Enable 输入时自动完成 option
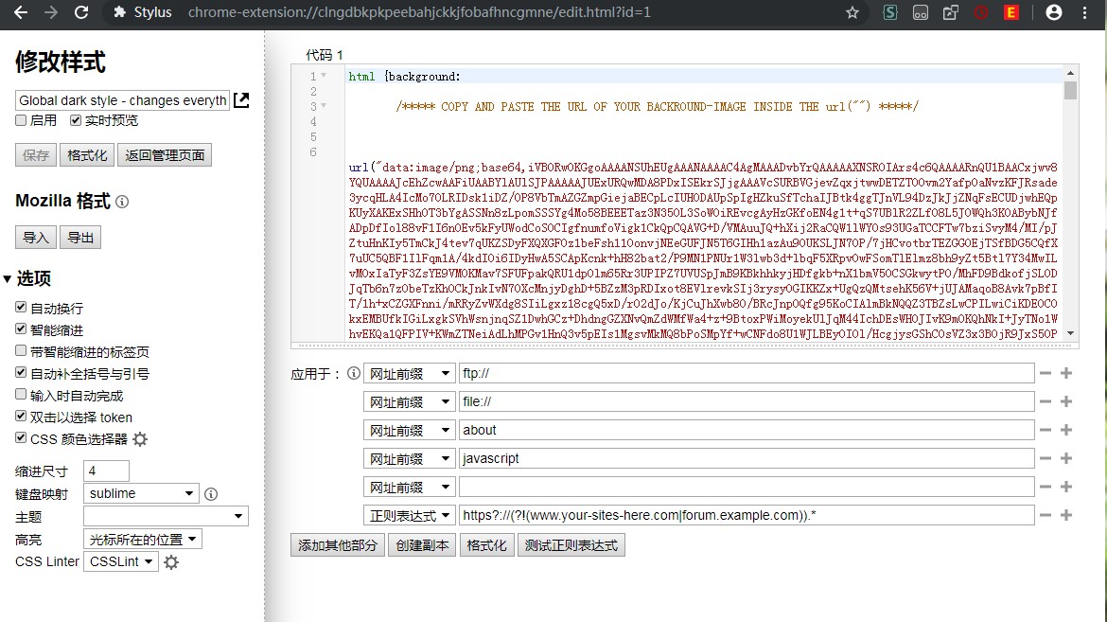Image resolution: width=1107 pixels, height=622 pixels. point(21,396)
